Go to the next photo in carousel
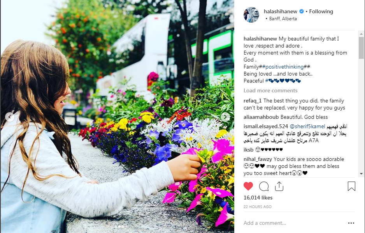Screen dimensions: 365x233 click(x=225, y=116)
